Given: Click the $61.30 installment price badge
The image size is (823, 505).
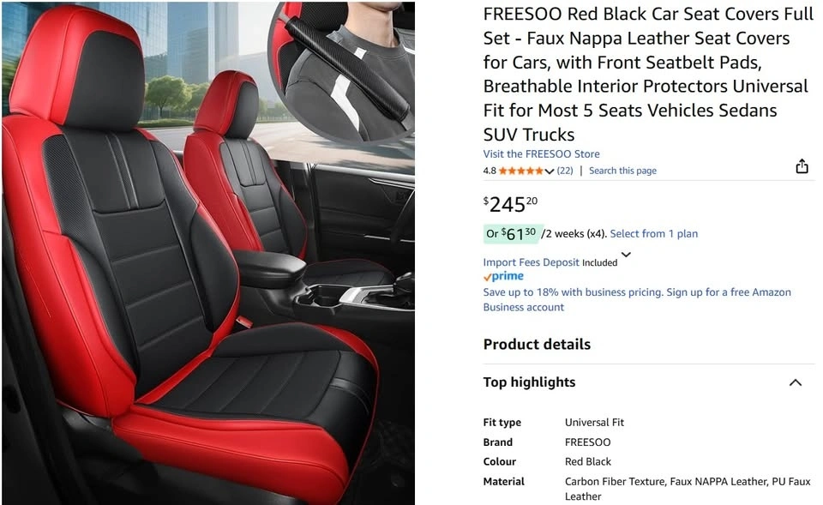Looking at the screenshot, I should point(511,233).
